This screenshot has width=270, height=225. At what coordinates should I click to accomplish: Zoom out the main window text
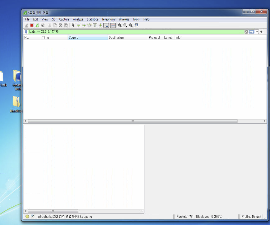point(125,26)
